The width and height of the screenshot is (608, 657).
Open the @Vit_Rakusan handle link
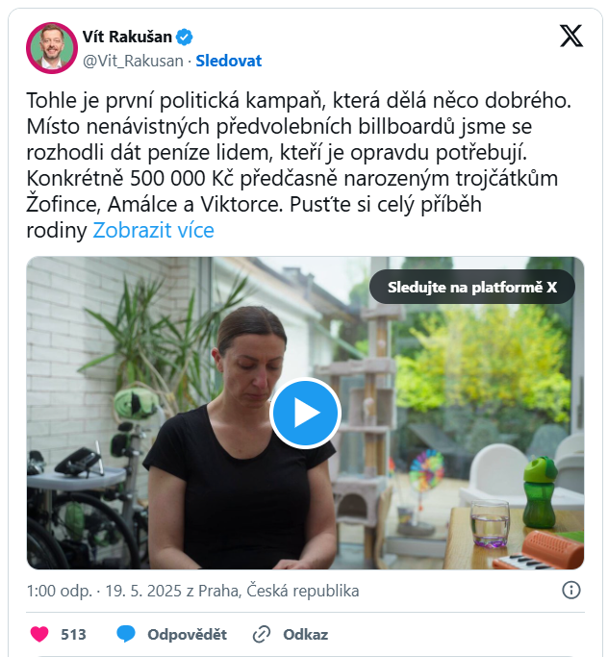[133, 62]
